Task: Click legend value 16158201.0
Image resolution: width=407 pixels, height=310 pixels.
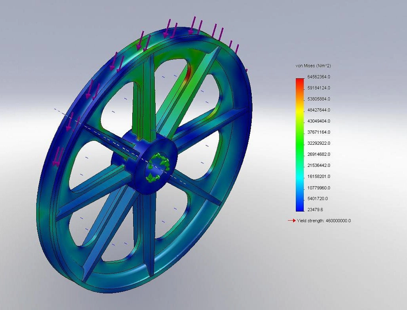Action: pyautogui.click(x=319, y=176)
